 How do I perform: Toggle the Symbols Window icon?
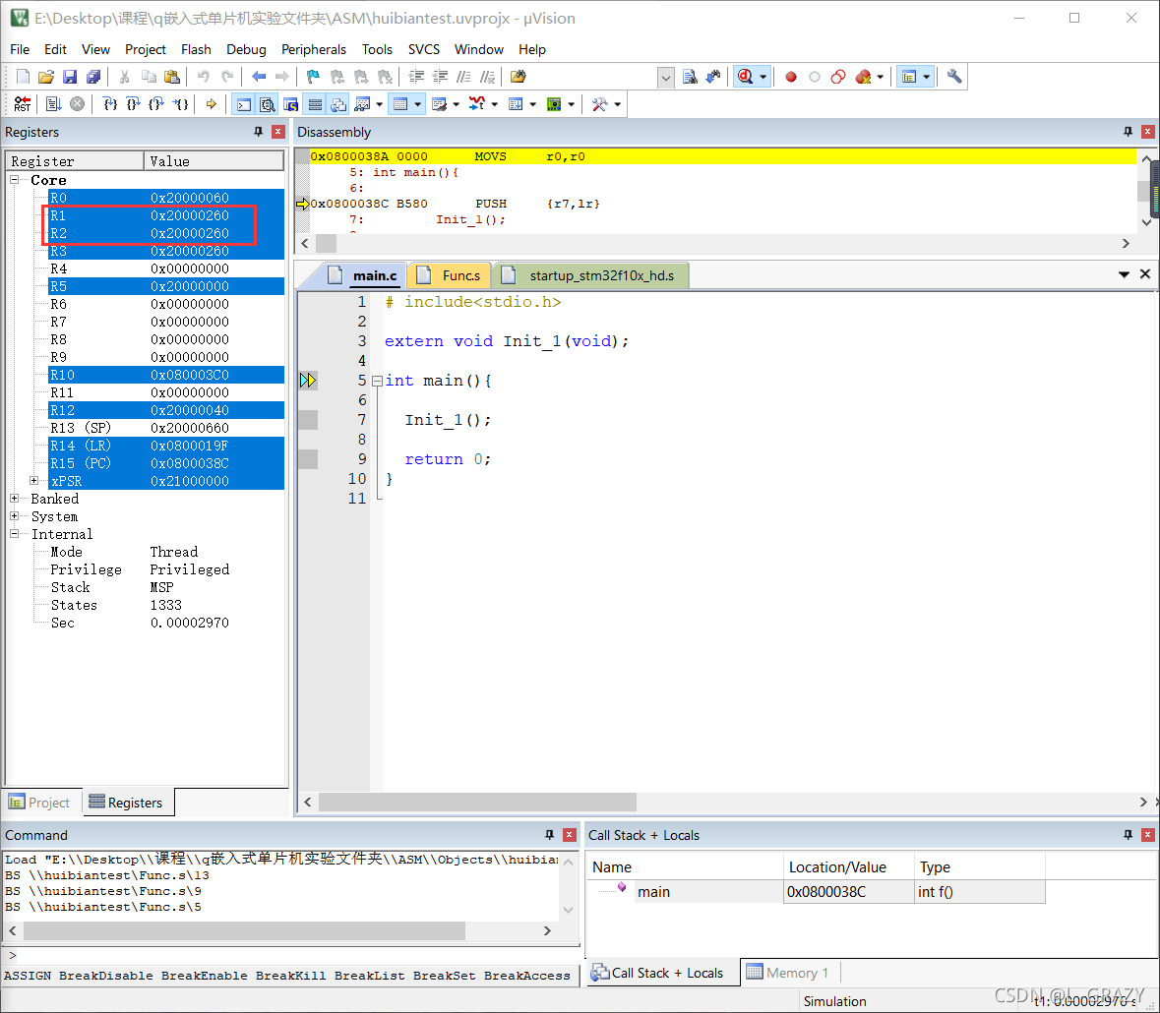coord(291,104)
